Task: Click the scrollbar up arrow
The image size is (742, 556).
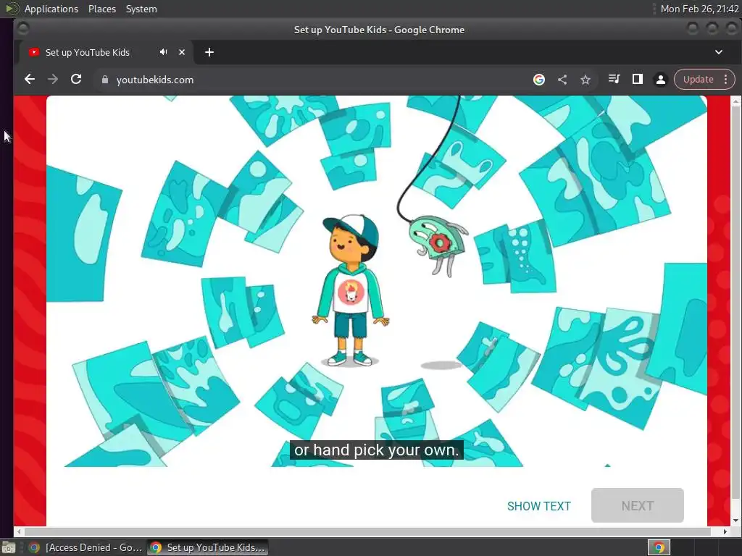Action: [x=735, y=101]
